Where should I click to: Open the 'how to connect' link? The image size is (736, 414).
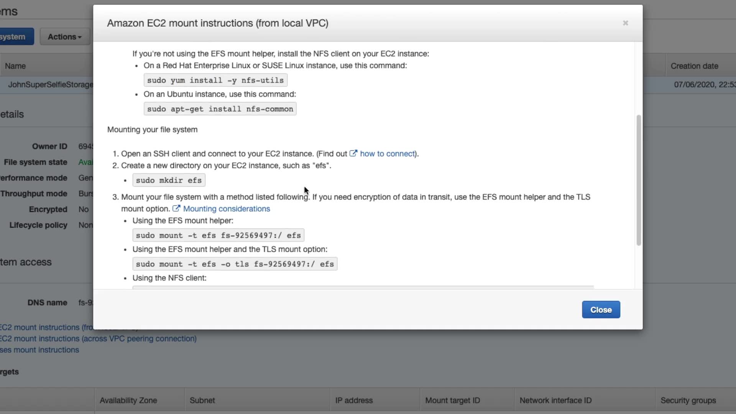387,154
